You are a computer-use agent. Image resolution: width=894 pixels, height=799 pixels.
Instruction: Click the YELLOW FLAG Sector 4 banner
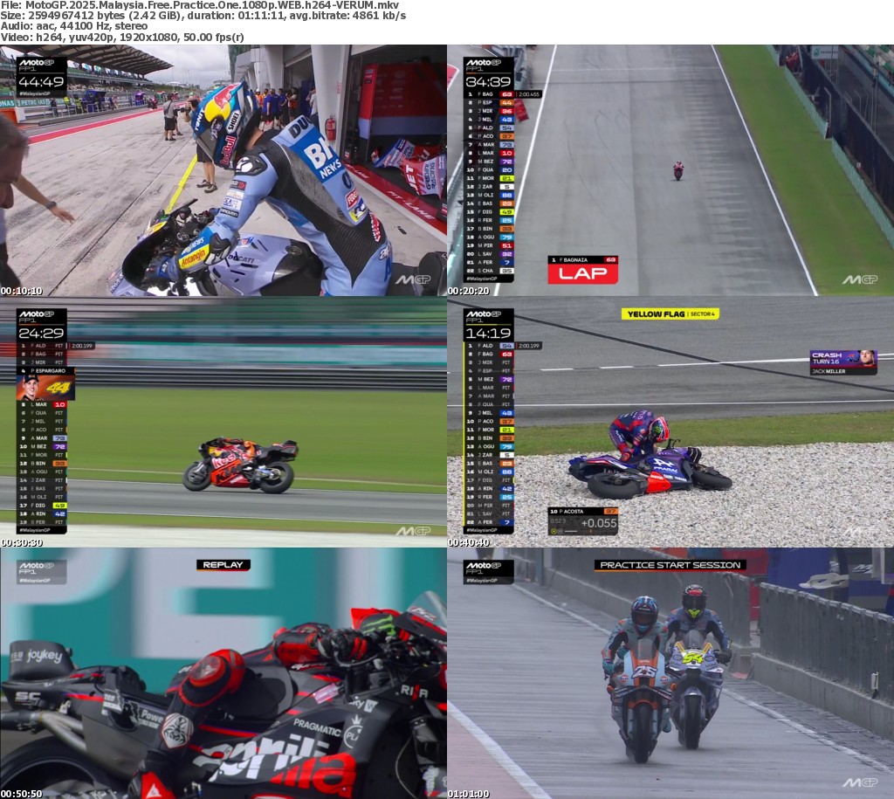click(670, 313)
